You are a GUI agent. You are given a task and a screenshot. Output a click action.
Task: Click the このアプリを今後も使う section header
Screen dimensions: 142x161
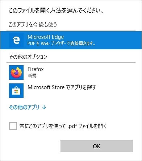click(33, 25)
